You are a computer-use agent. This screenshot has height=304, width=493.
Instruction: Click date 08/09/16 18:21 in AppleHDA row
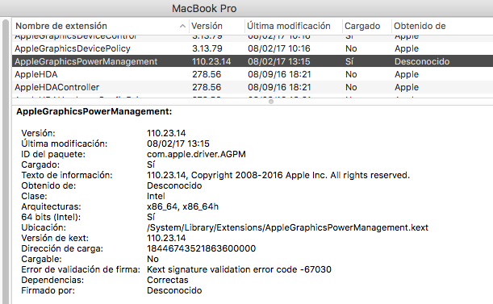[x=279, y=74]
